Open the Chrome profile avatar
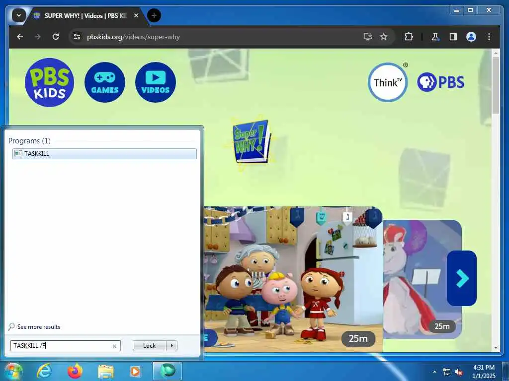Viewport: 509px width, 381px height. click(471, 37)
